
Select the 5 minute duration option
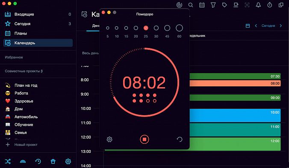108,28
